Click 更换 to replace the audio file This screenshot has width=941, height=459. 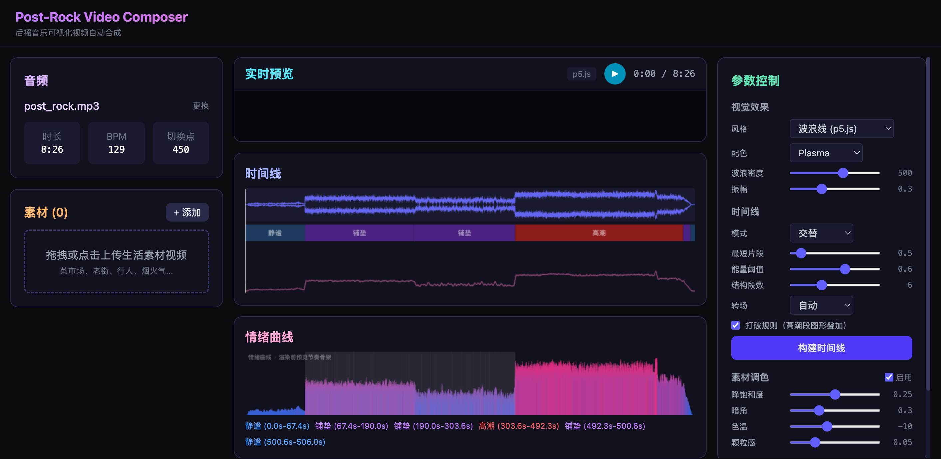200,106
